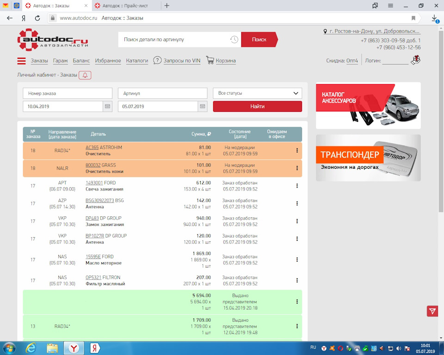Image resolution: width=444 pixels, height=355 pixels.
Task: Click the Rostov-on-Don address link
Action: click(x=374, y=31)
